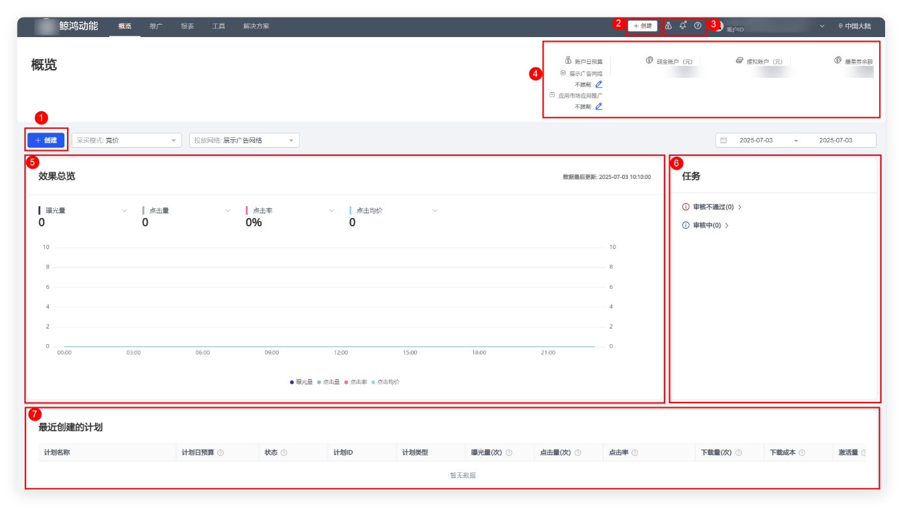Click the calendar icon in date range picker
902x508 pixels.
click(723, 140)
